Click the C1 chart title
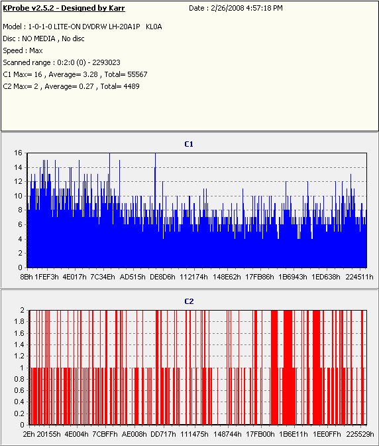 coord(189,144)
